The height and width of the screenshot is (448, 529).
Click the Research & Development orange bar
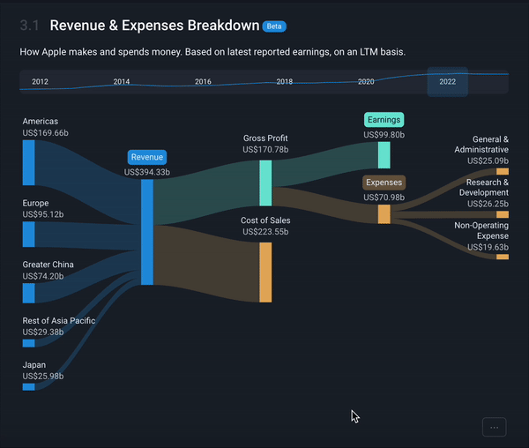point(503,214)
